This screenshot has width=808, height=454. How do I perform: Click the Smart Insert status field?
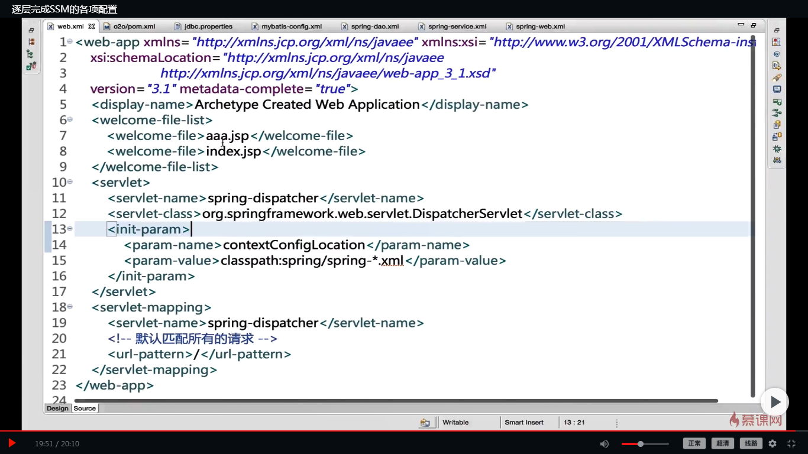pyautogui.click(x=524, y=423)
